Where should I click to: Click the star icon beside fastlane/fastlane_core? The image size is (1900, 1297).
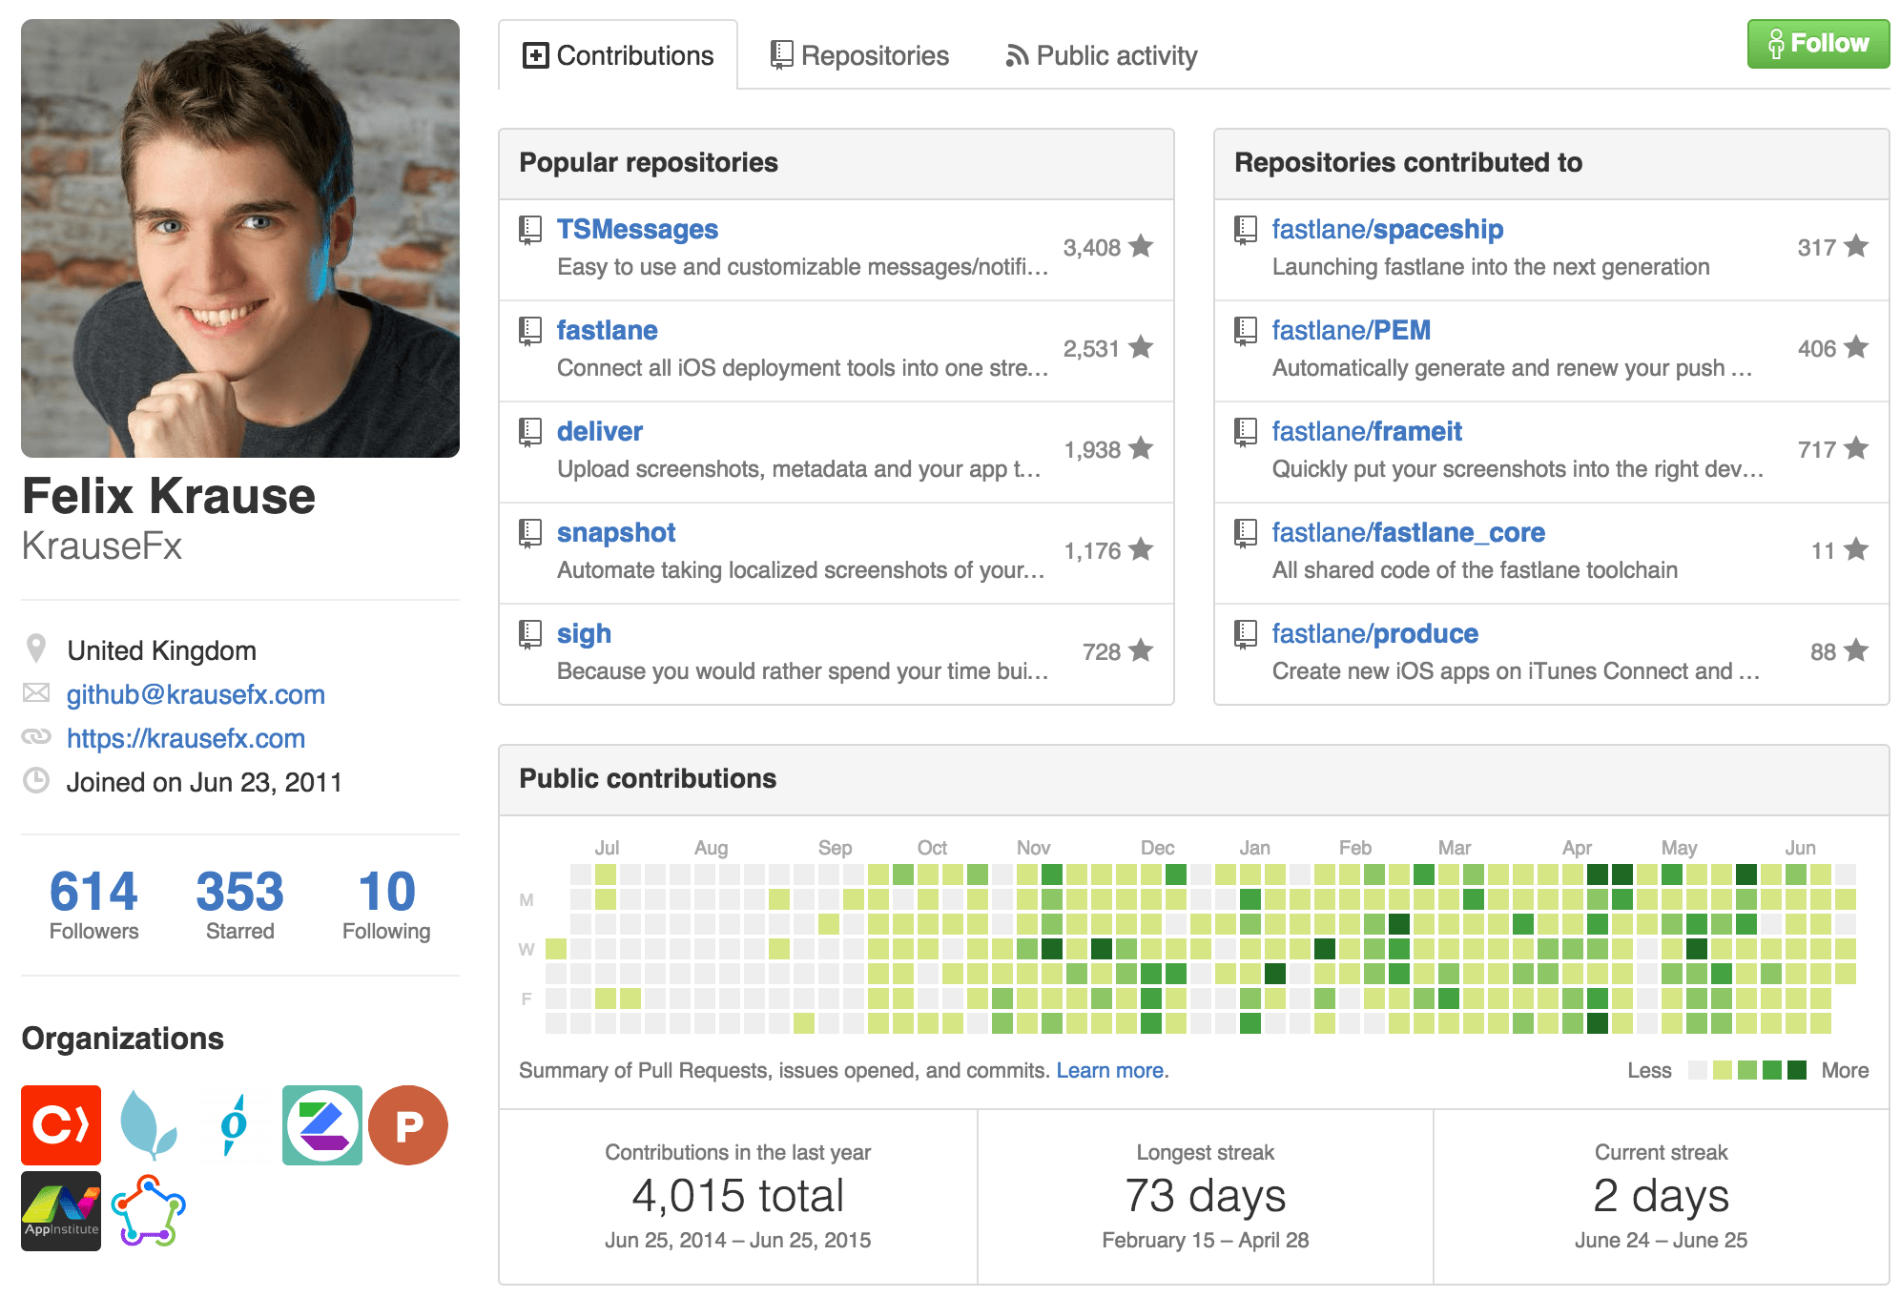(x=1856, y=550)
